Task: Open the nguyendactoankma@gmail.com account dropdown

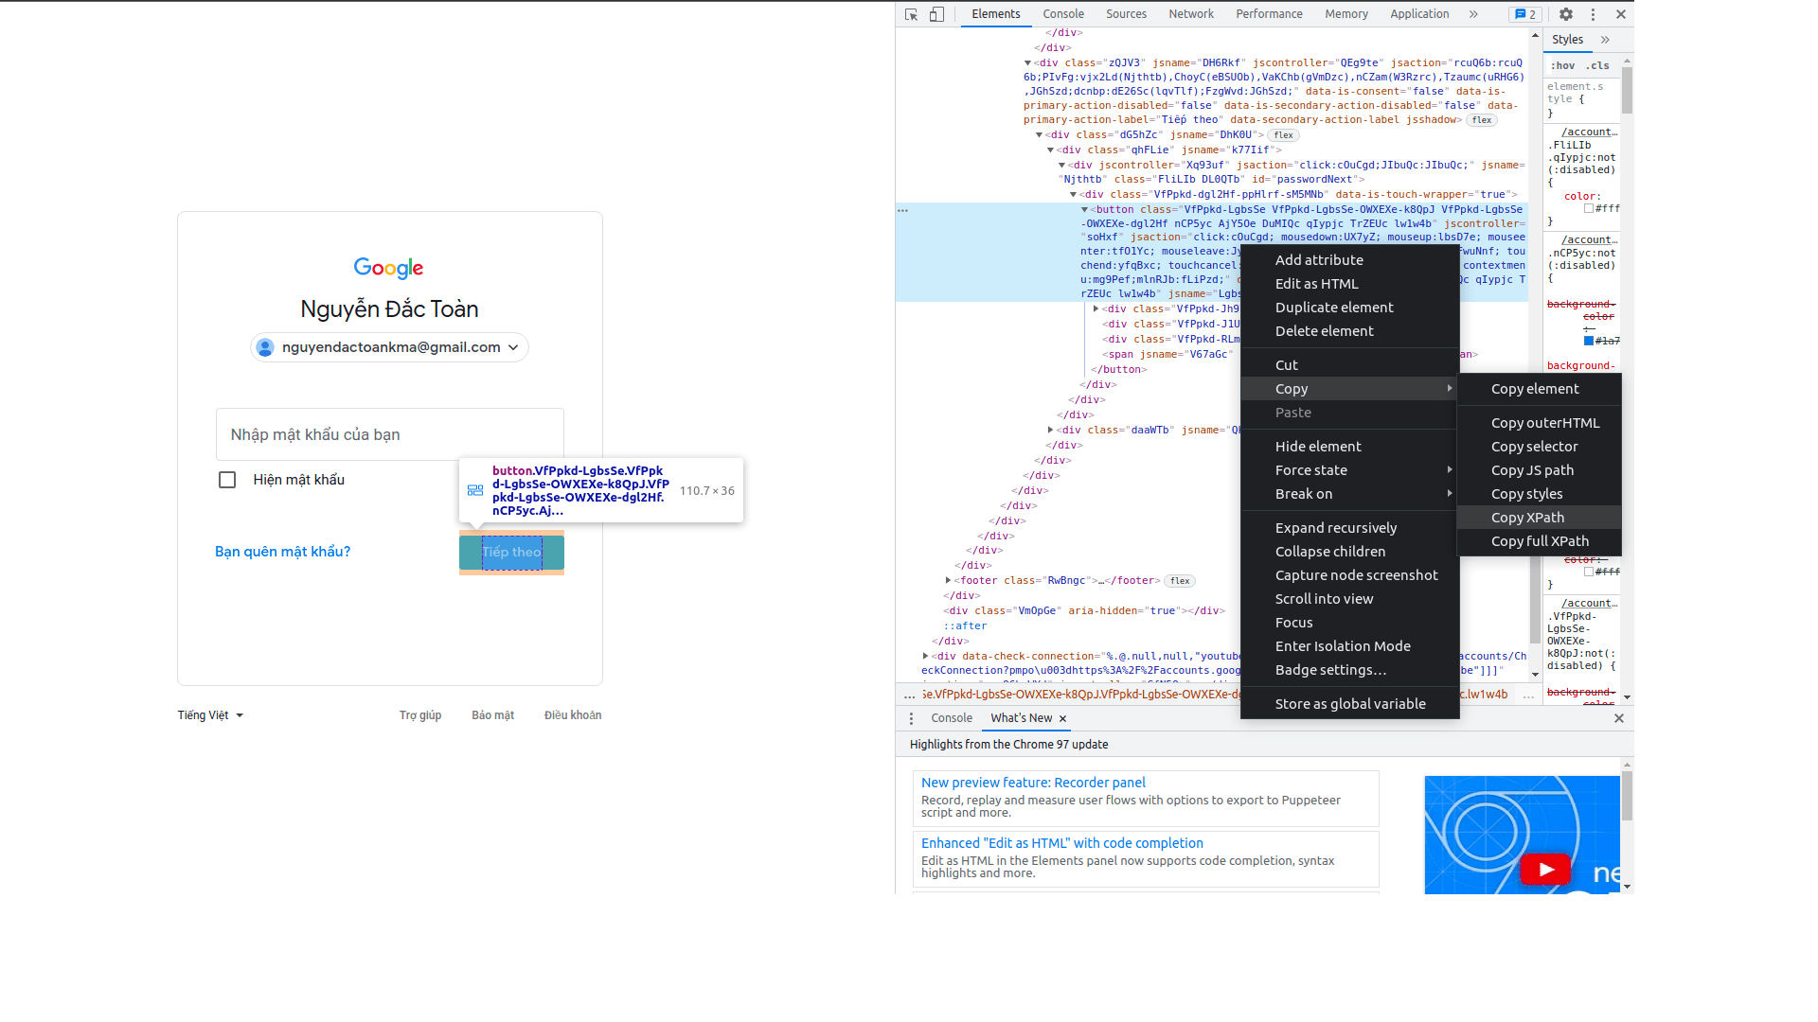Action: click(x=389, y=346)
